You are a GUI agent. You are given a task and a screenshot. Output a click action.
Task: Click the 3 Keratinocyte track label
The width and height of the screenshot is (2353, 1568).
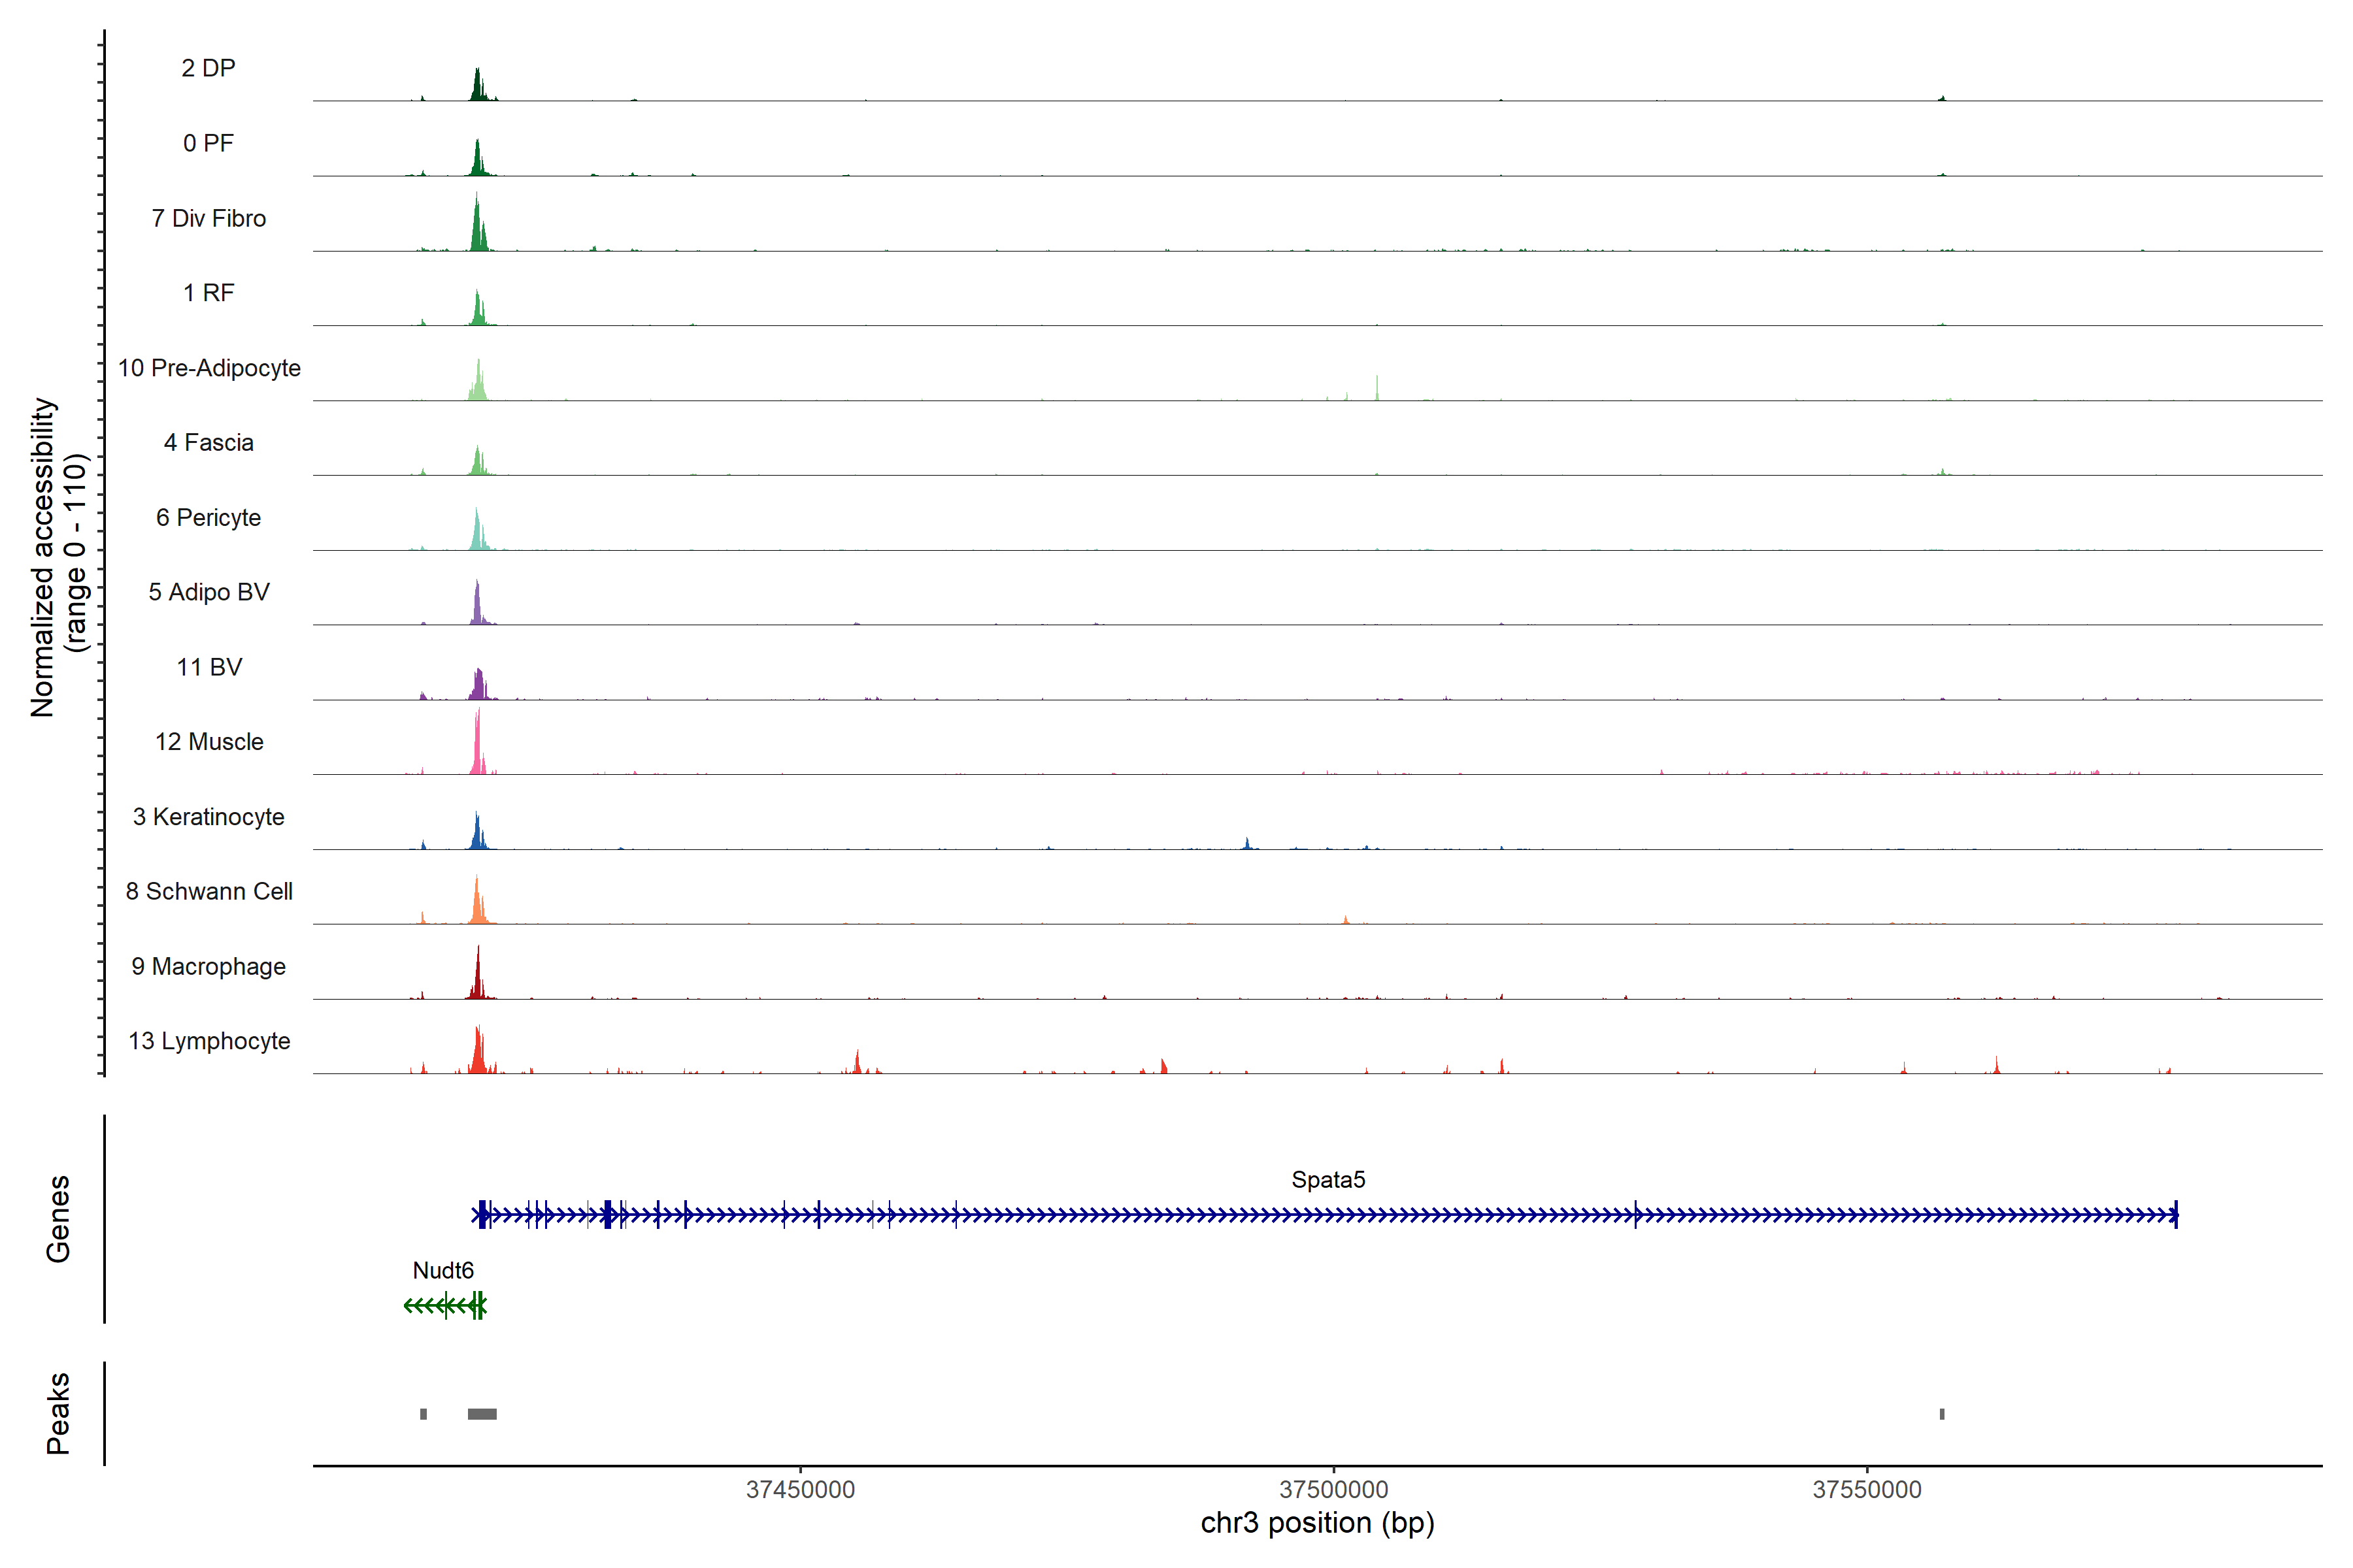208,817
